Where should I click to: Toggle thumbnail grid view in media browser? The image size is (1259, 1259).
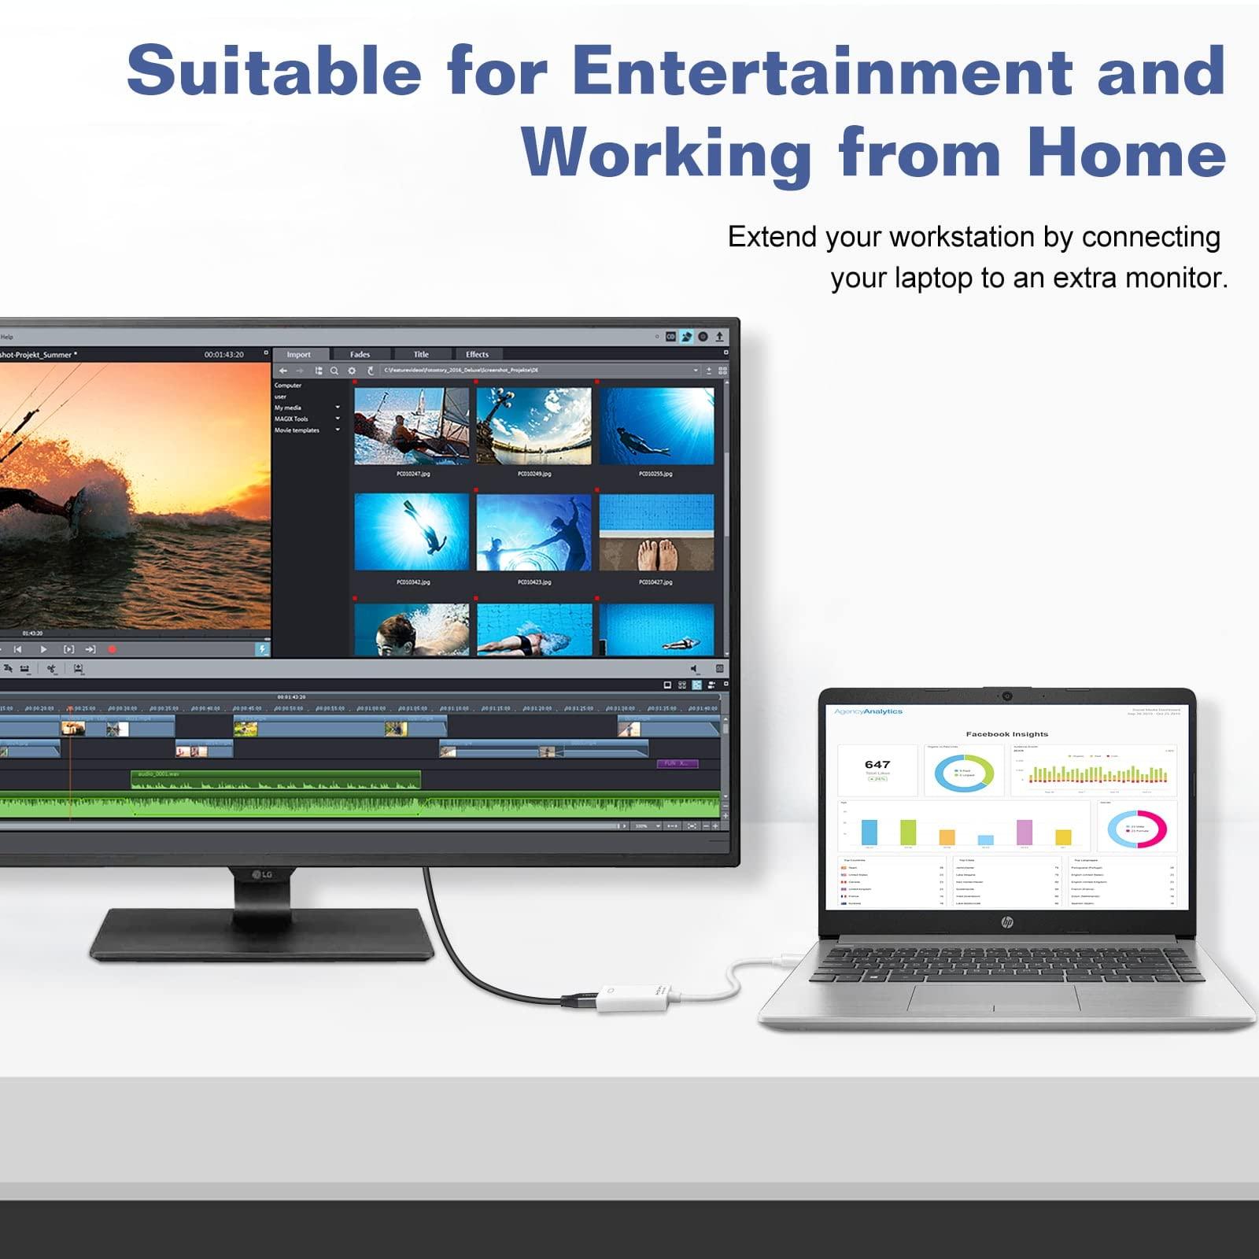[722, 371]
